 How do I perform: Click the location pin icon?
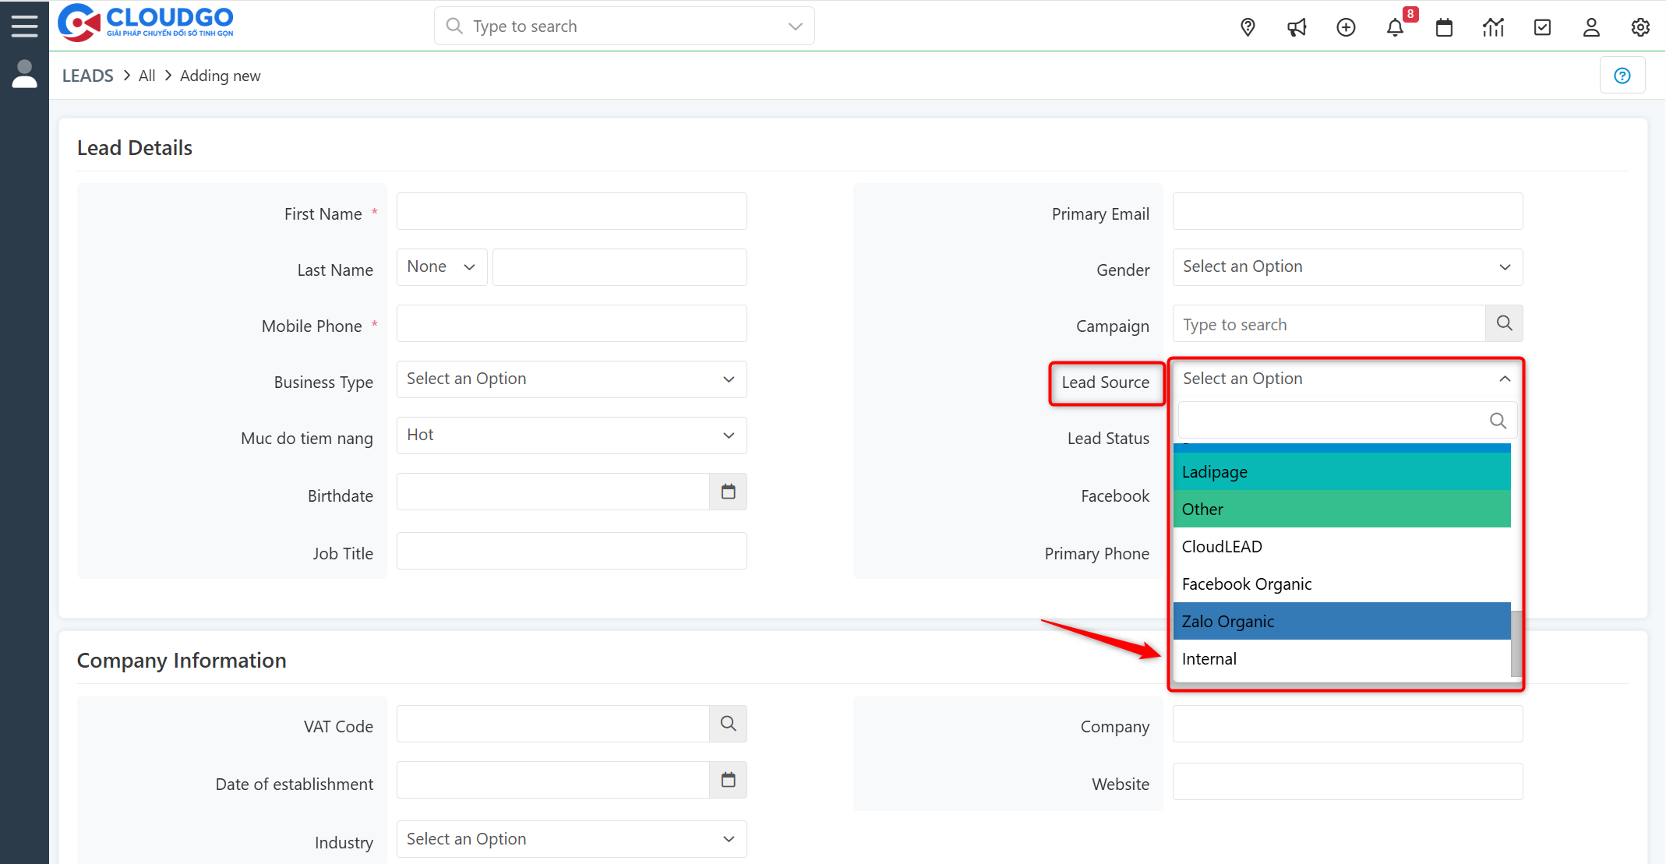1248,27
